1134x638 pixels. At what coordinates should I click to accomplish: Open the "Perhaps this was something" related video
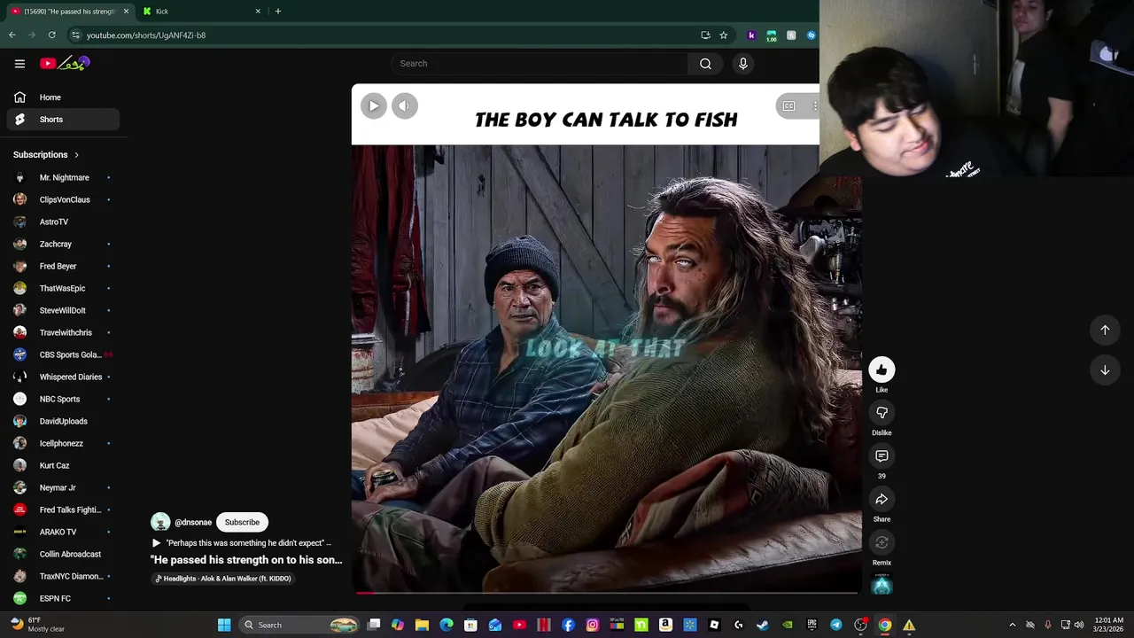[242, 543]
